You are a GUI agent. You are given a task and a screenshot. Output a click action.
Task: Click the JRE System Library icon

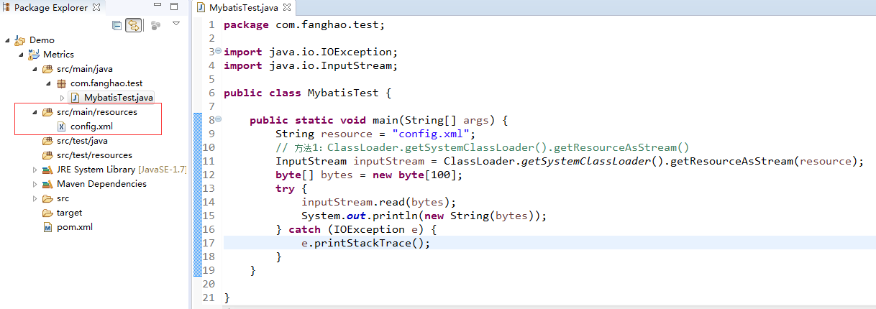click(x=47, y=170)
